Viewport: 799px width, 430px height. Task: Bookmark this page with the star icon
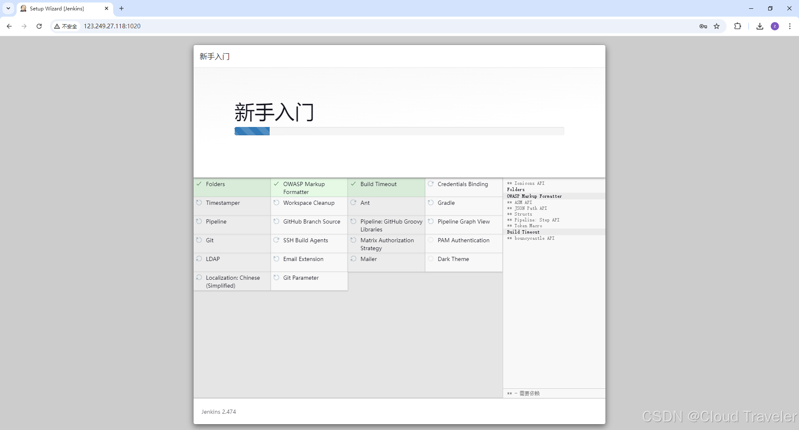point(717,26)
